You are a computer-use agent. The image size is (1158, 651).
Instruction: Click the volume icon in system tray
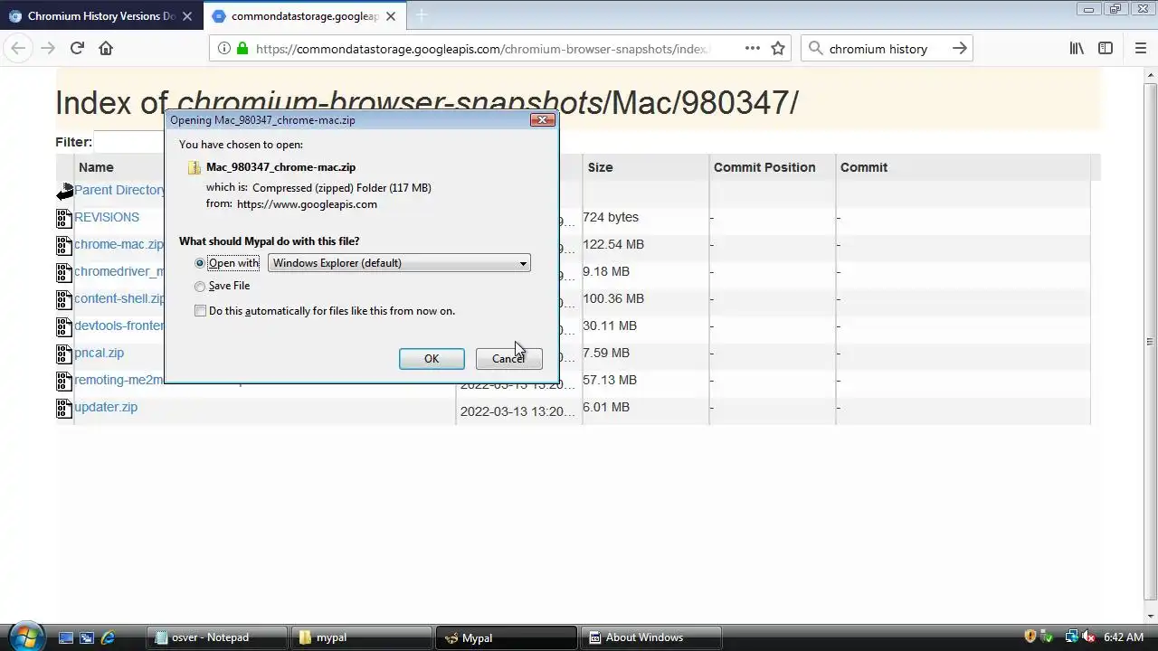point(1088,637)
